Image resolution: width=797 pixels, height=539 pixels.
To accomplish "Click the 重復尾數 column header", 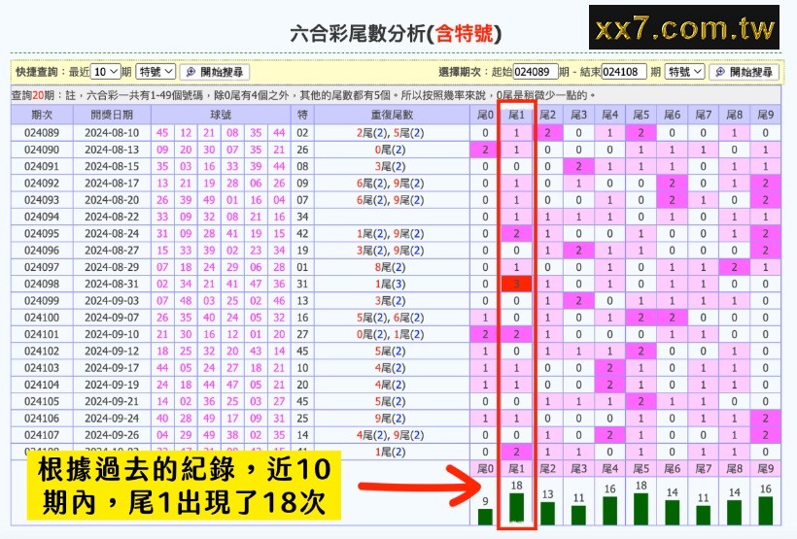I will (x=391, y=116).
